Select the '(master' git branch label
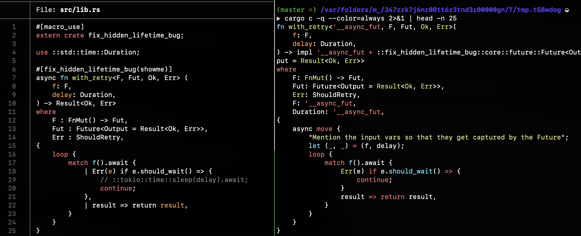 290,10
